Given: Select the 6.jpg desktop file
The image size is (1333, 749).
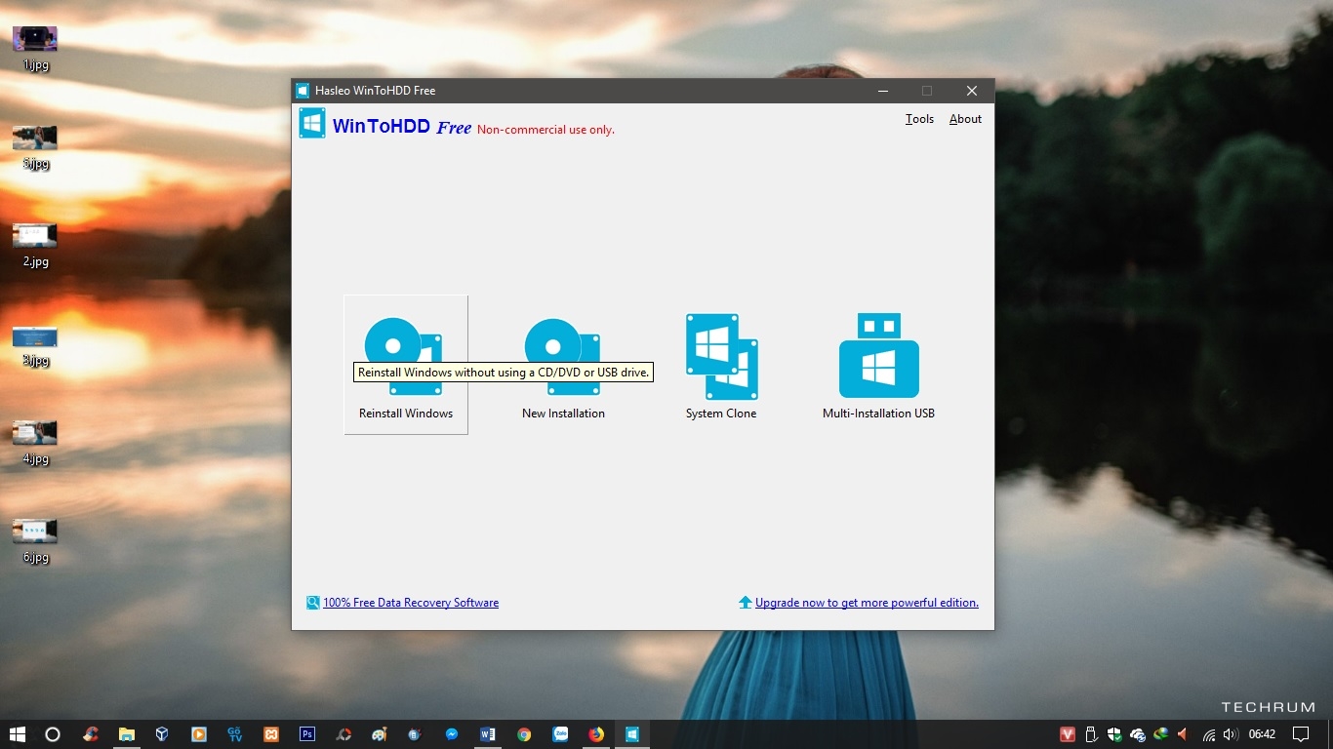Looking at the screenshot, I should point(35,541).
